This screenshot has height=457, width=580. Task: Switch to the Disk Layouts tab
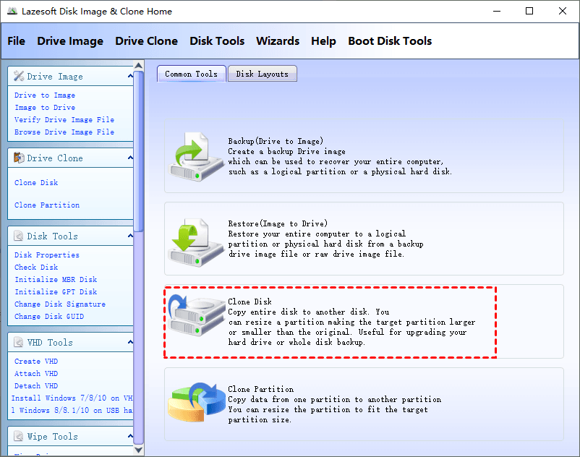[263, 74]
